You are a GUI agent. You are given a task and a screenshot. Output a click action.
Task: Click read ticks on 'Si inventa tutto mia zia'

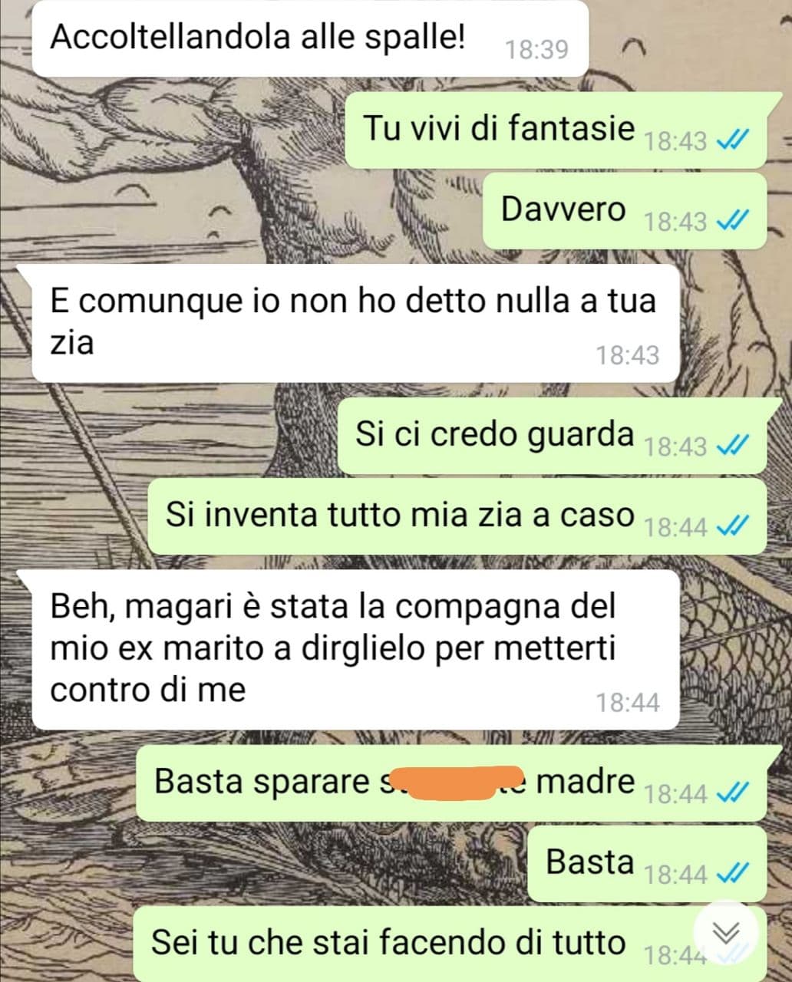pyautogui.click(x=731, y=526)
